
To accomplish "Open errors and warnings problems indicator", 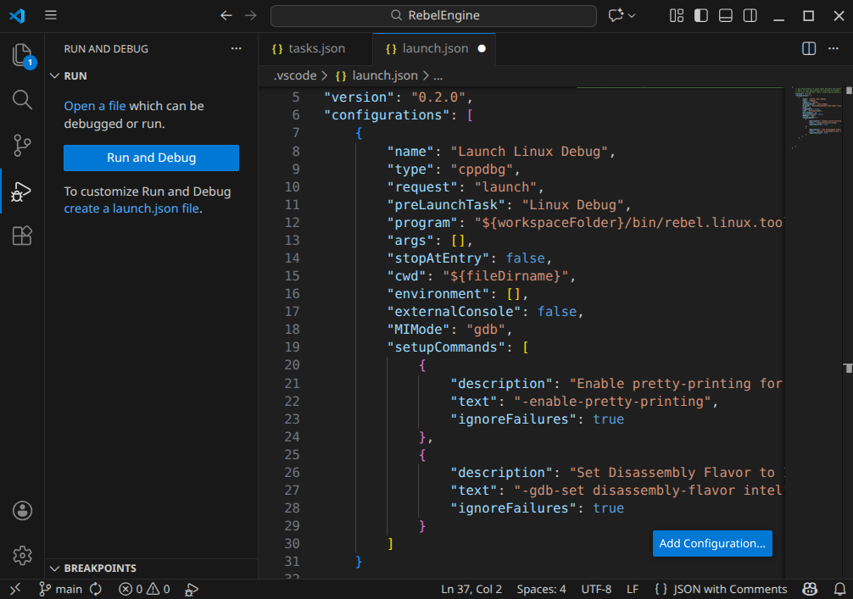I will tap(144, 589).
